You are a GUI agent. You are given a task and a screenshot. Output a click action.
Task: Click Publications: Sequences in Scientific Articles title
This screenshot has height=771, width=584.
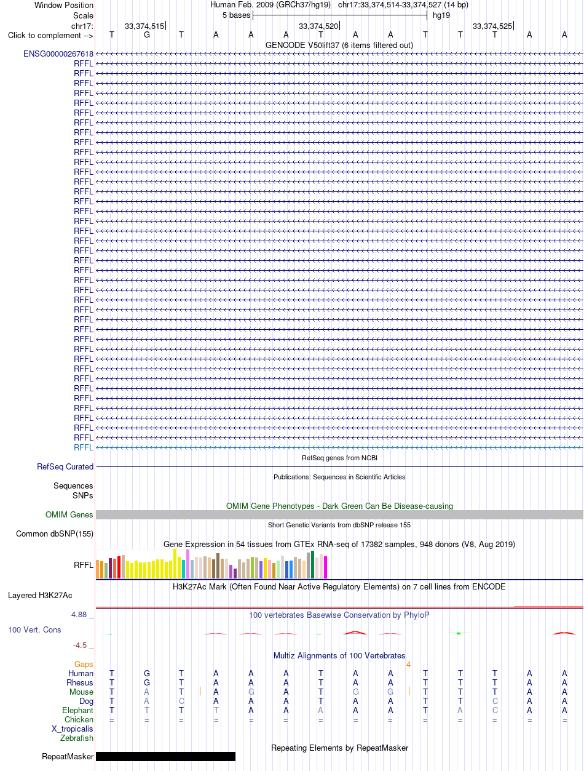(x=339, y=477)
